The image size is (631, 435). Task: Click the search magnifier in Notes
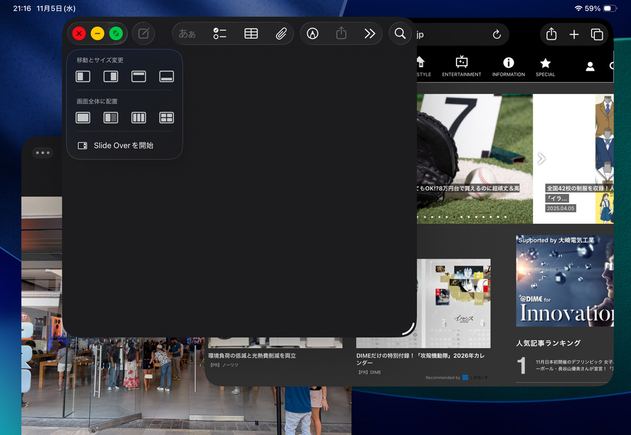pyautogui.click(x=400, y=34)
